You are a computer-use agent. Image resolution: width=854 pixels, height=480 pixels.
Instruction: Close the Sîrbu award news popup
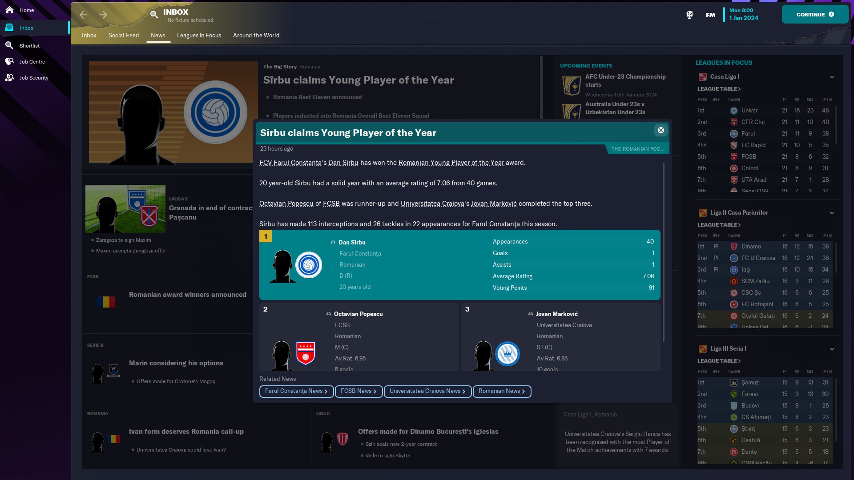pyautogui.click(x=661, y=130)
